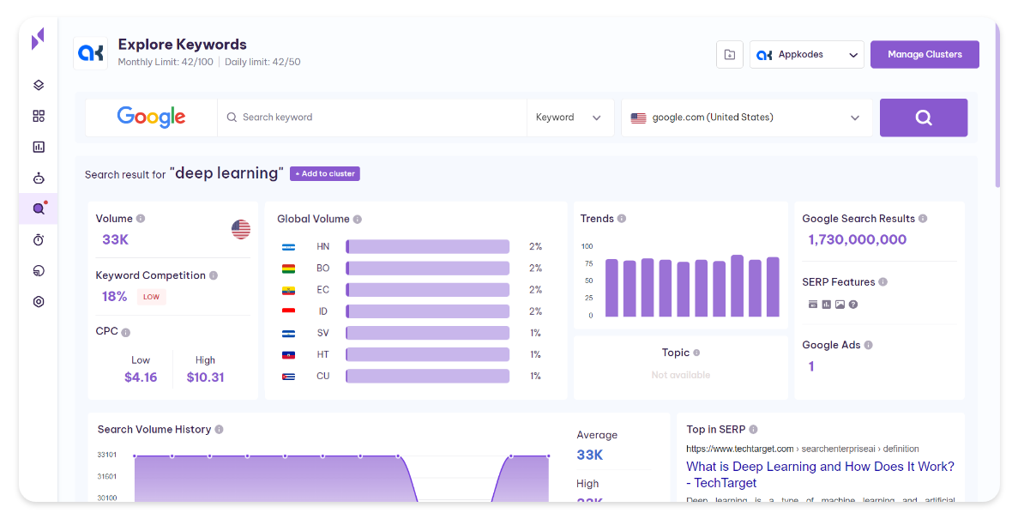Open the TechTarget Deep Learning SERP link
The width and height of the screenshot is (1018, 519).
[820, 475]
